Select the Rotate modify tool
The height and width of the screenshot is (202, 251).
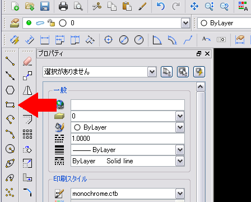pos(27,149)
